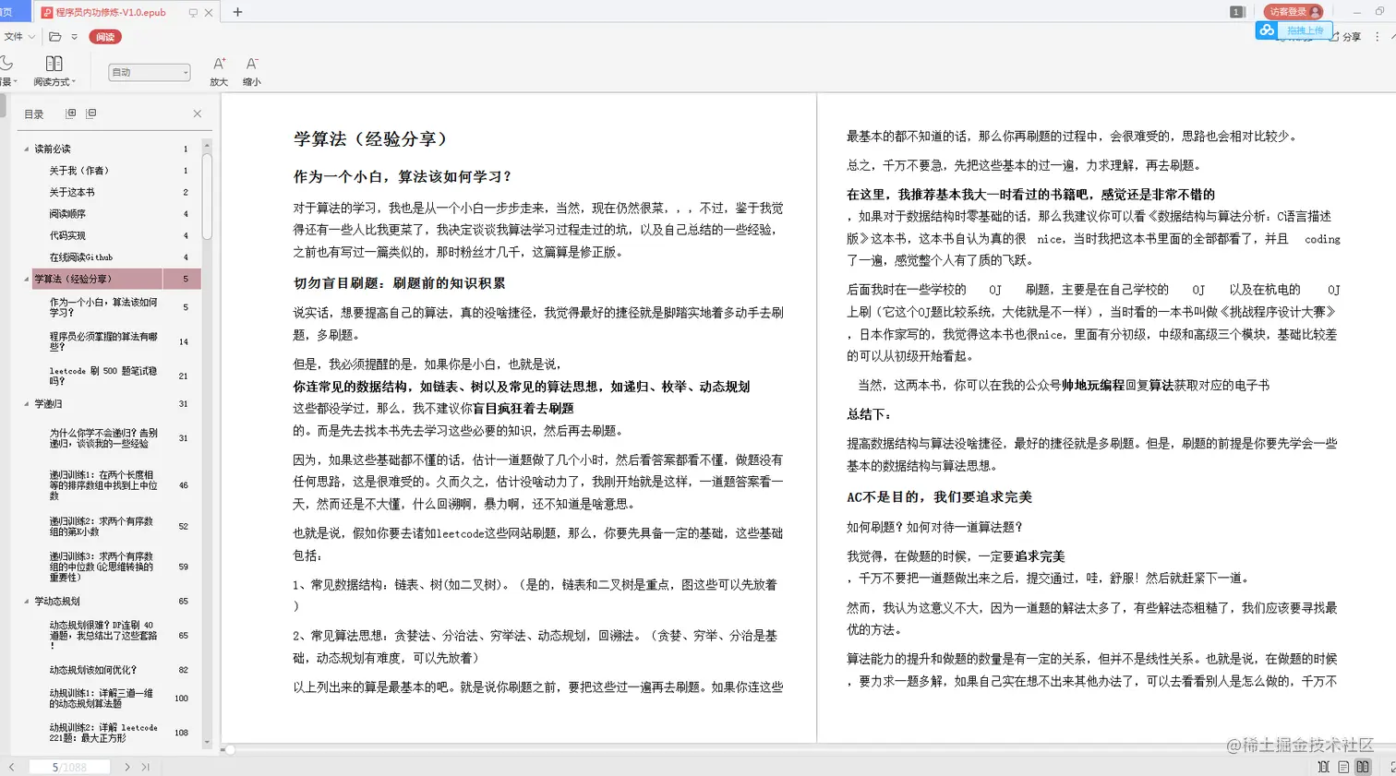The height and width of the screenshot is (776, 1396).
Task: Jump to the last page with >| arrow
Action: 146,766
